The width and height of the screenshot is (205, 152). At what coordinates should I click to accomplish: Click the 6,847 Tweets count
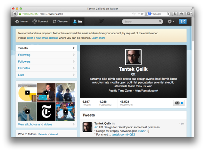[86, 103]
